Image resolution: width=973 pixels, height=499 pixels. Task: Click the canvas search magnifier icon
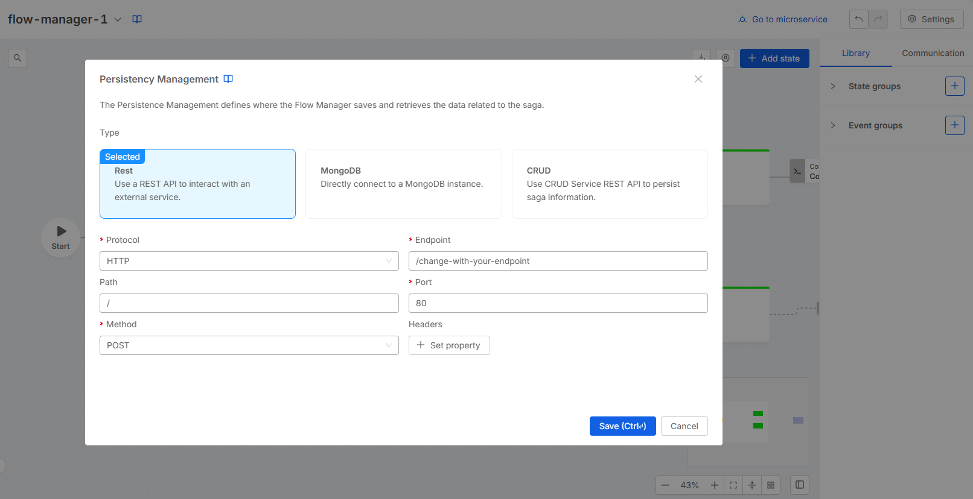point(18,58)
